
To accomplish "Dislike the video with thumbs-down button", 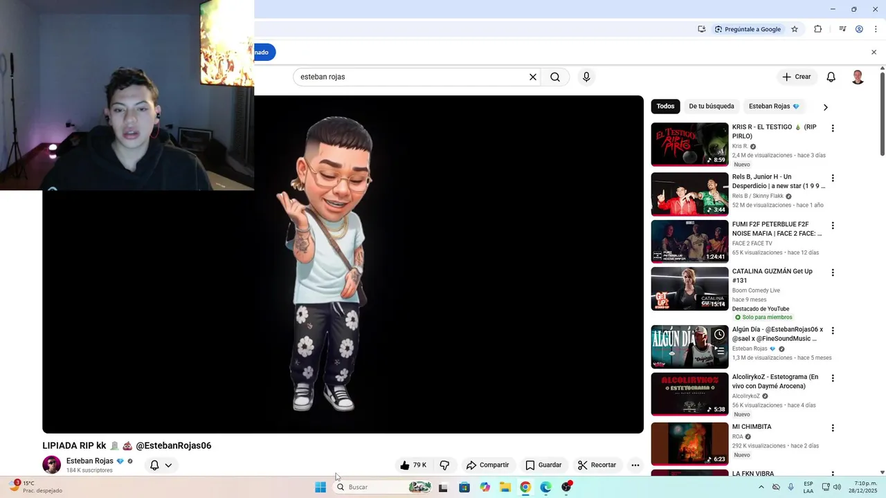I will [x=445, y=465].
